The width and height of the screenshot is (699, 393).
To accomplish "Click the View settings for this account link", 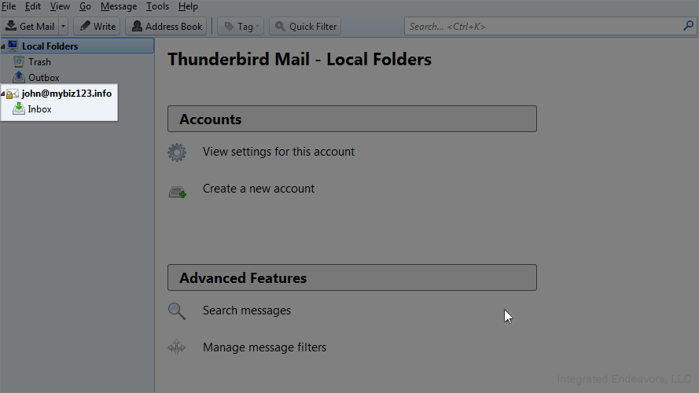I will pos(278,152).
